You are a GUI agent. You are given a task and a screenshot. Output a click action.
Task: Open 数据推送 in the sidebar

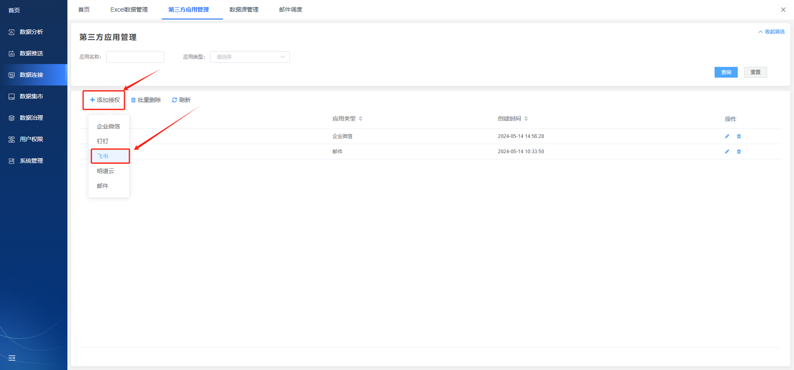click(31, 53)
